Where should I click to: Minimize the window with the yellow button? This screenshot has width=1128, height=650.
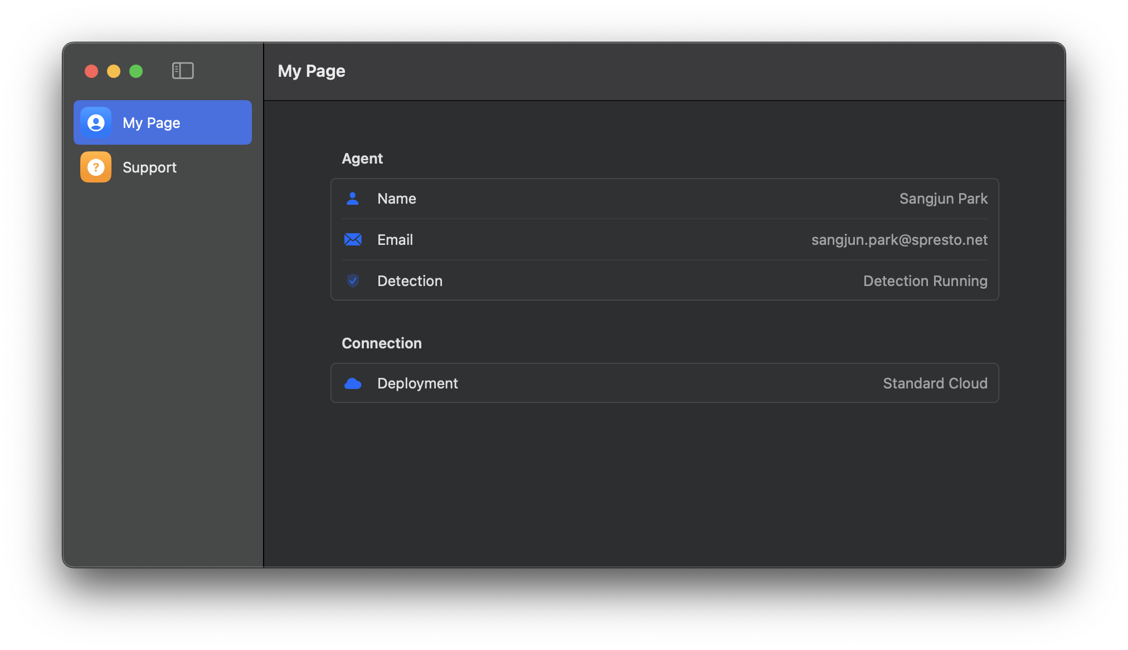point(114,71)
